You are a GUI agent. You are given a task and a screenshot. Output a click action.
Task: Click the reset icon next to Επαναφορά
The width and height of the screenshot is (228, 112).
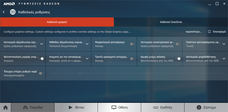[209, 31]
